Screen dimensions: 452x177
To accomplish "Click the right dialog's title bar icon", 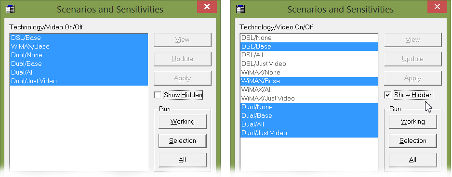I will click(241, 9).
